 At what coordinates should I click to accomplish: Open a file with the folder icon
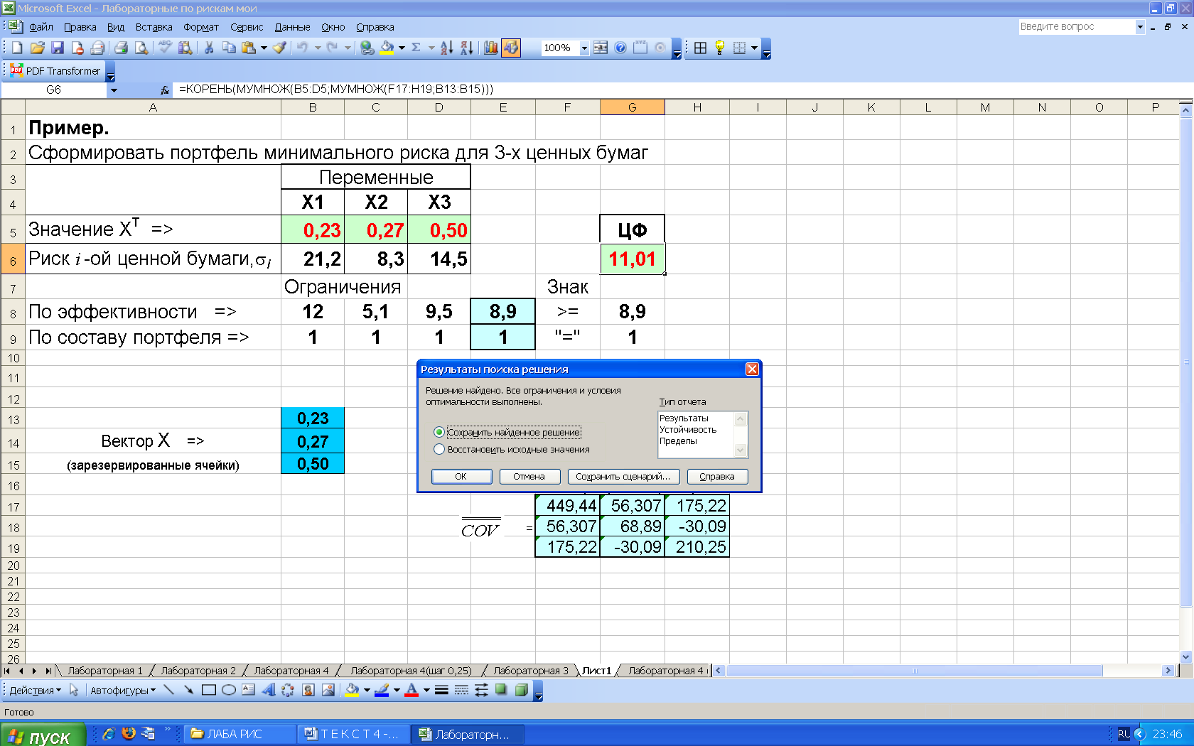coord(38,48)
